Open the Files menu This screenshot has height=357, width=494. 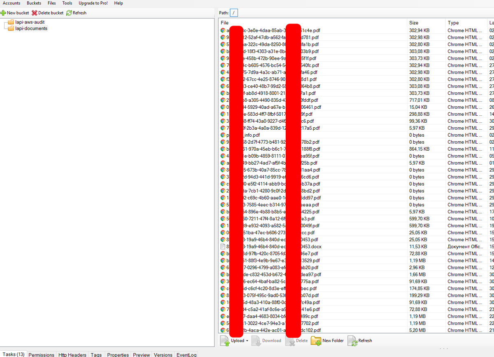pos(51,3)
